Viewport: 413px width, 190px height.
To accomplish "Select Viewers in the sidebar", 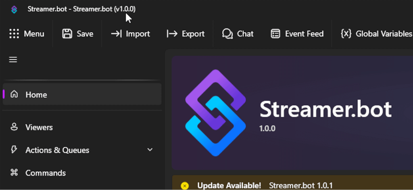I will pyautogui.click(x=39, y=127).
